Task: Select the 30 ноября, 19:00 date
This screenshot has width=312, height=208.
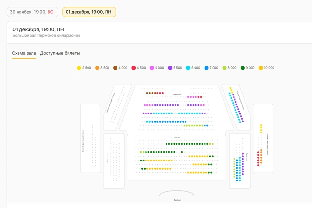Action: coord(32,12)
